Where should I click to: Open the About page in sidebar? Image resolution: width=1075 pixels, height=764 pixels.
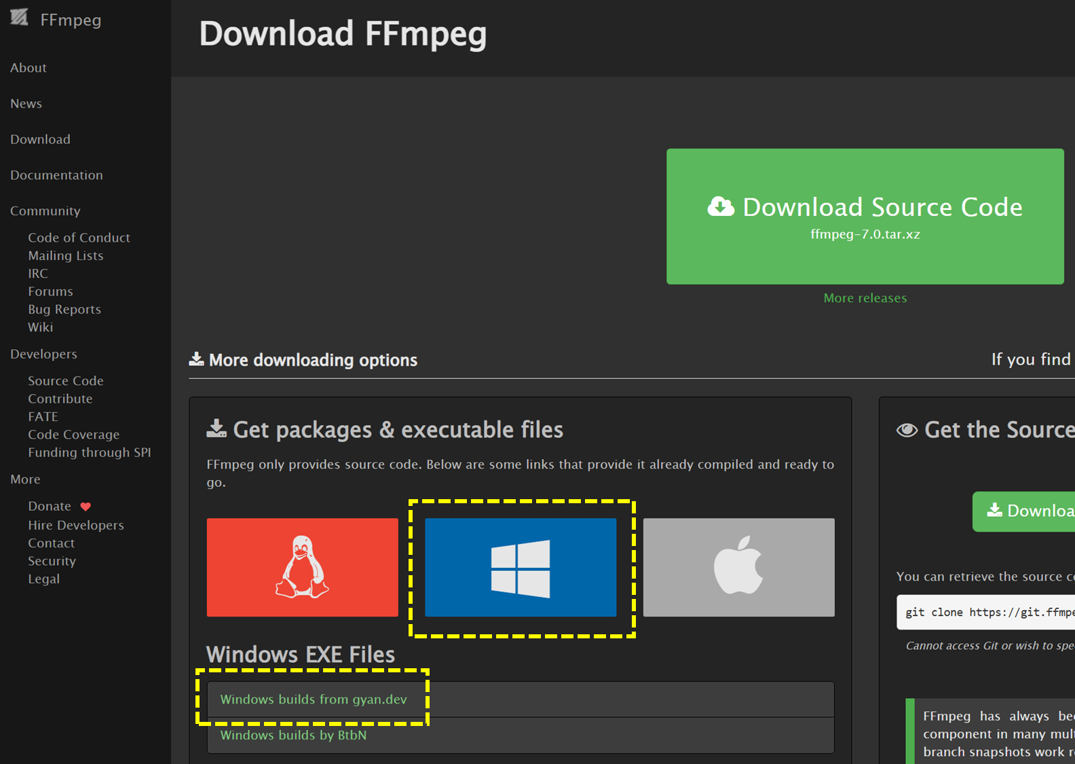click(29, 68)
